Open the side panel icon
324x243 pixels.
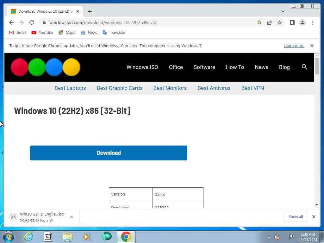pyautogui.click(x=292, y=22)
